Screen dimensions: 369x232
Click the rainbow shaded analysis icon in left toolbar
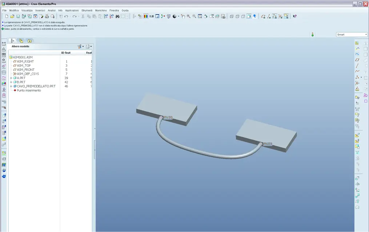coord(4,83)
